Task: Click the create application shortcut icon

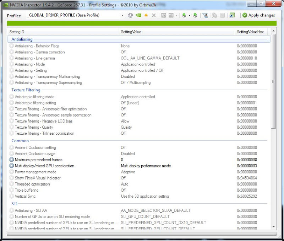Action: tap(232, 15)
